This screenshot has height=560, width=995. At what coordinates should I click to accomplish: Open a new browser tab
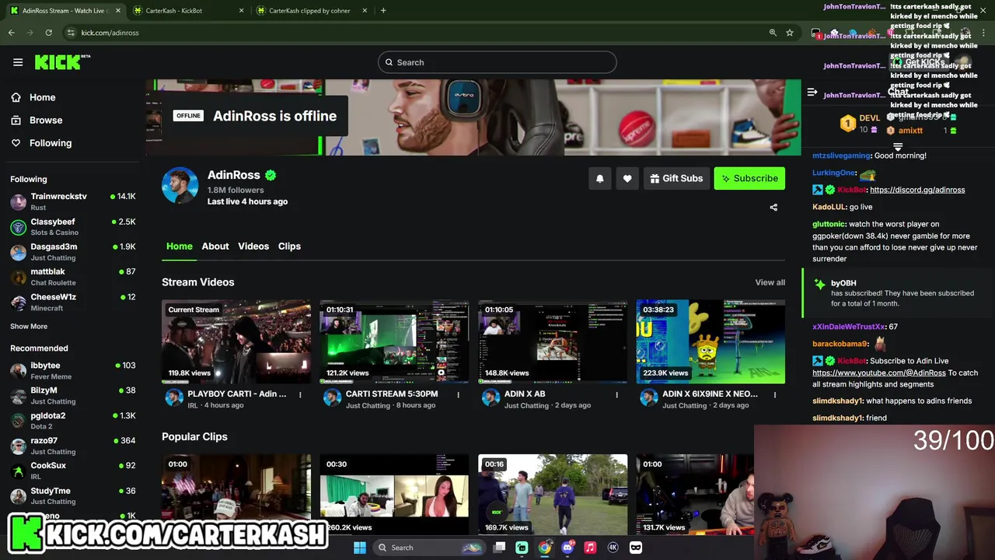click(x=383, y=11)
